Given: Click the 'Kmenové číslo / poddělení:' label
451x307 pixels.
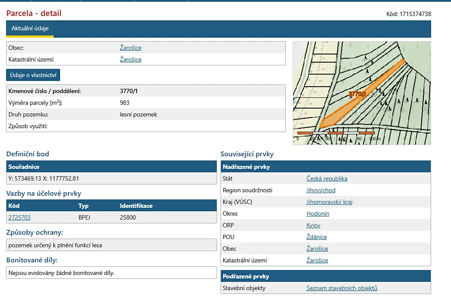Looking at the screenshot, I should pyautogui.click(x=45, y=91).
